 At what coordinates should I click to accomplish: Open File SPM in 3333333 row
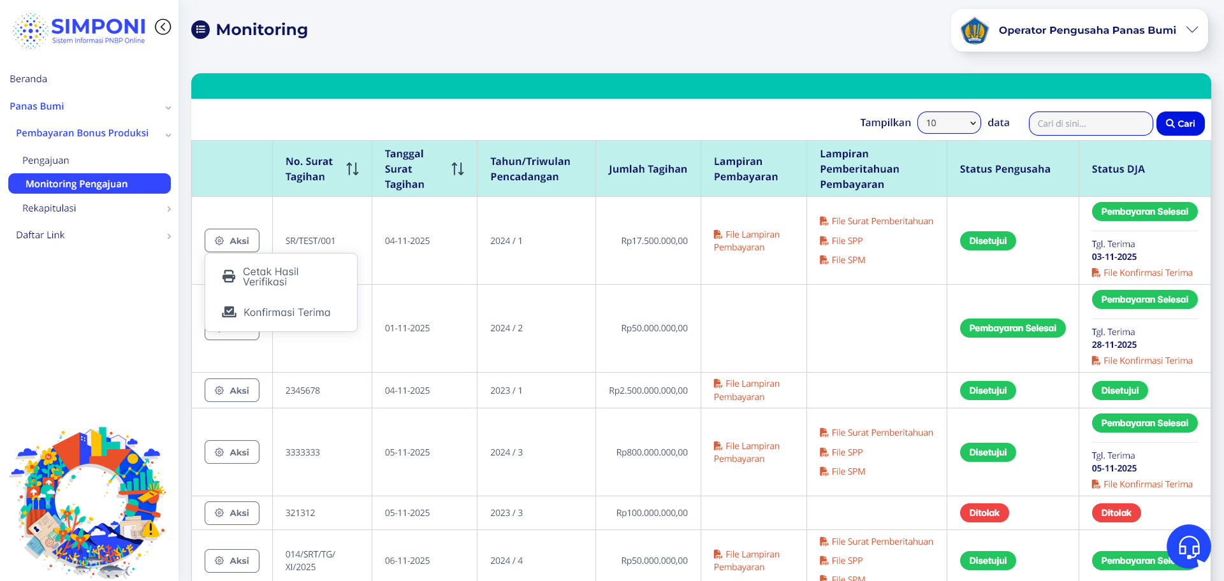843,471
